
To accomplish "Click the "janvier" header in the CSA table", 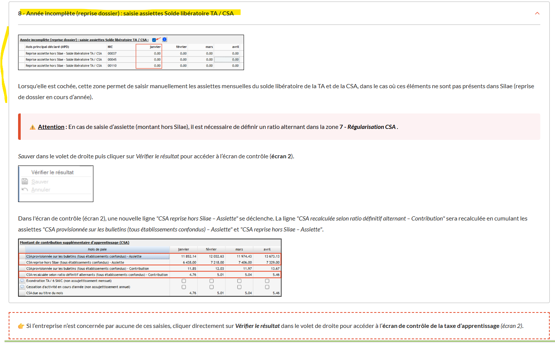I will [x=183, y=250].
